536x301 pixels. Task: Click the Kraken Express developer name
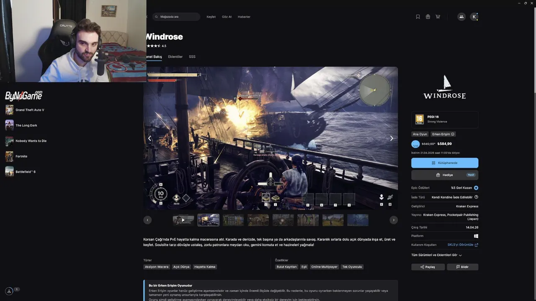point(467,207)
